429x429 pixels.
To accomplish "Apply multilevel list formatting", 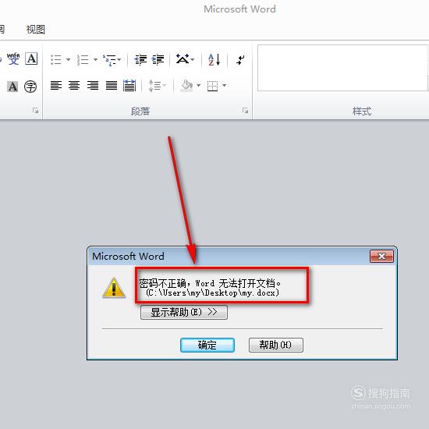I will (x=109, y=59).
